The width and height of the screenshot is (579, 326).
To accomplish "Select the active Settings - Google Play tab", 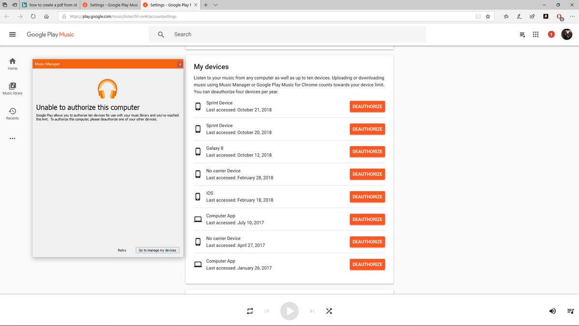I will point(169,5).
